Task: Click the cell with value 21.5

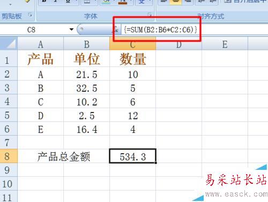Action: [x=87, y=73]
